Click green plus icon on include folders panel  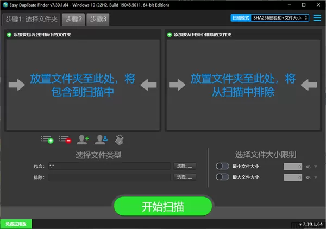[9, 35]
